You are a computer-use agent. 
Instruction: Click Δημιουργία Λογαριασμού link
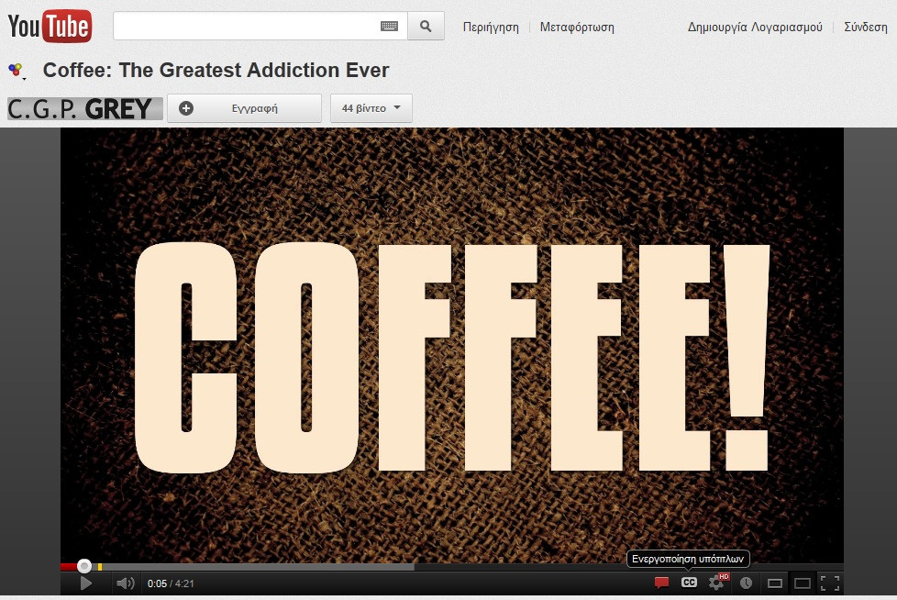point(755,27)
